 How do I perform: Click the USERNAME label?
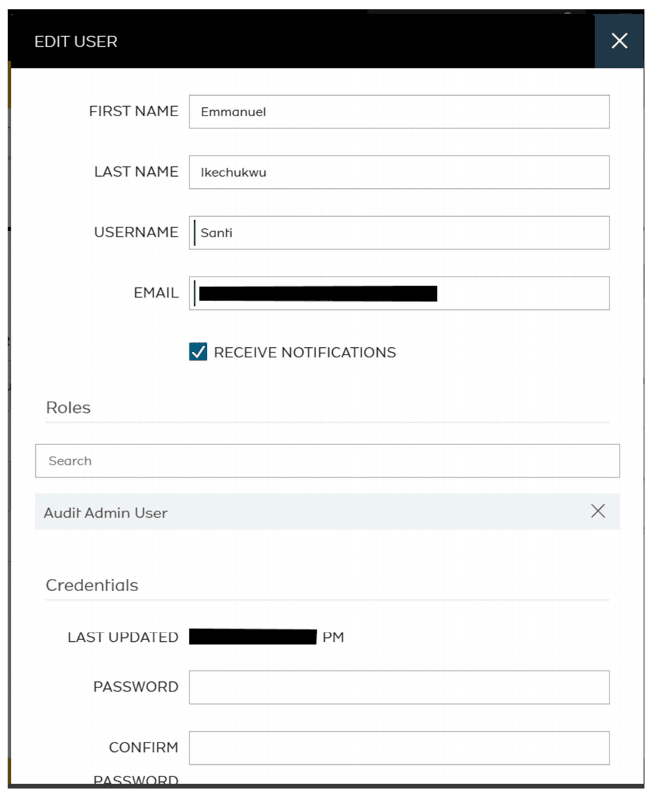coord(136,232)
